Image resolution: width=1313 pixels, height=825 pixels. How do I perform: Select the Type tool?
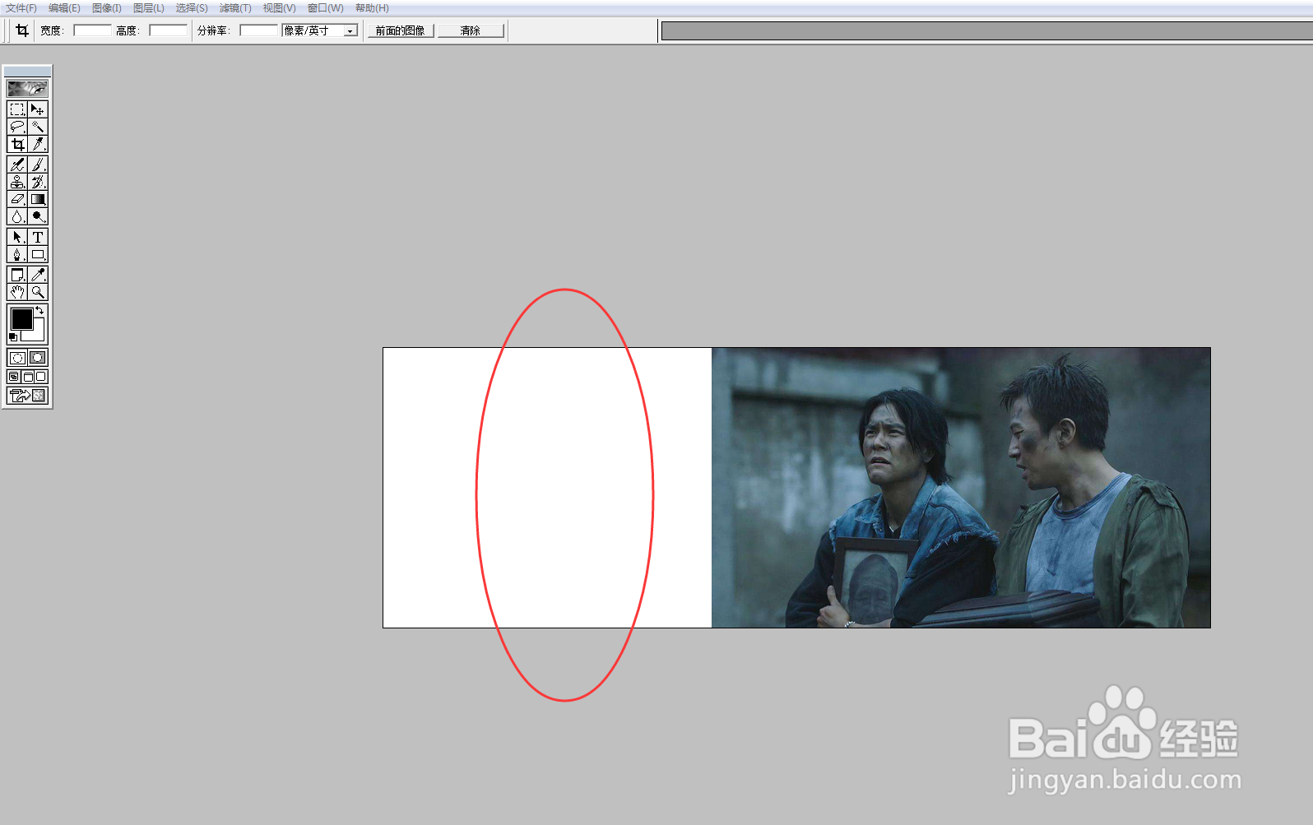(38, 237)
